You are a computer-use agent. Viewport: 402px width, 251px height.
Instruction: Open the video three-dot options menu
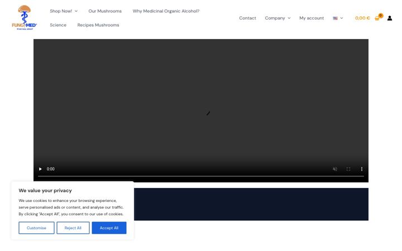click(361, 169)
